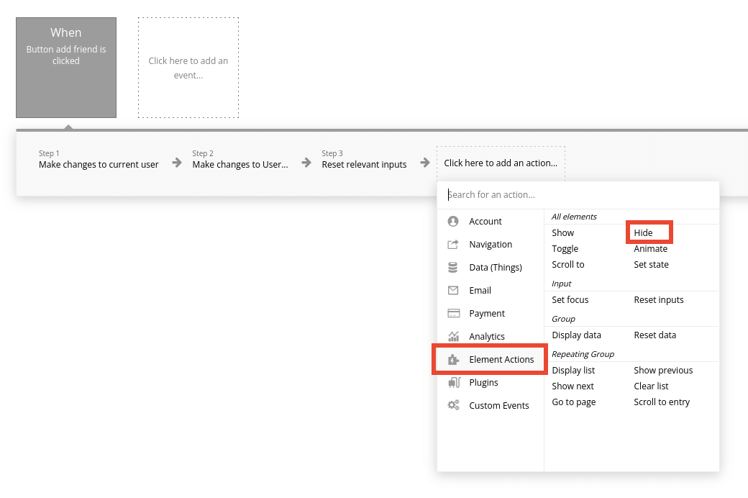Image resolution: width=748 pixels, height=498 pixels.
Task: Click the Account category icon
Action: click(x=453, y=222)
